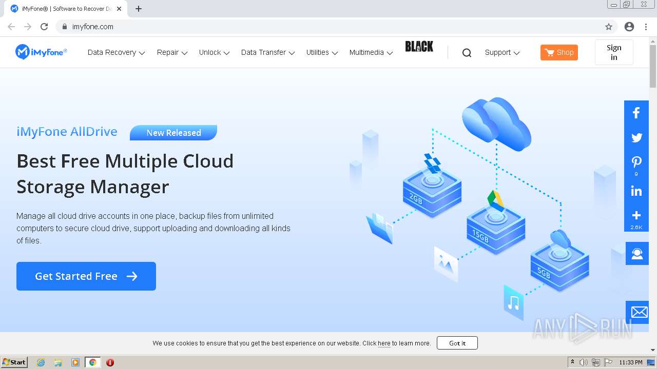
Task: Click the tray Action Center flag
Action: point(608,362)
